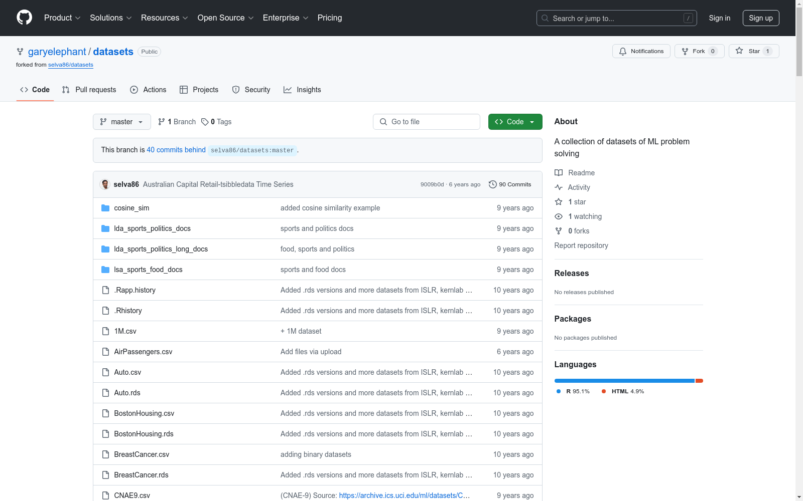The image size is (803, 501).
Task: Click the tag icon beside 0 Tags
Action: coord(205,122)
